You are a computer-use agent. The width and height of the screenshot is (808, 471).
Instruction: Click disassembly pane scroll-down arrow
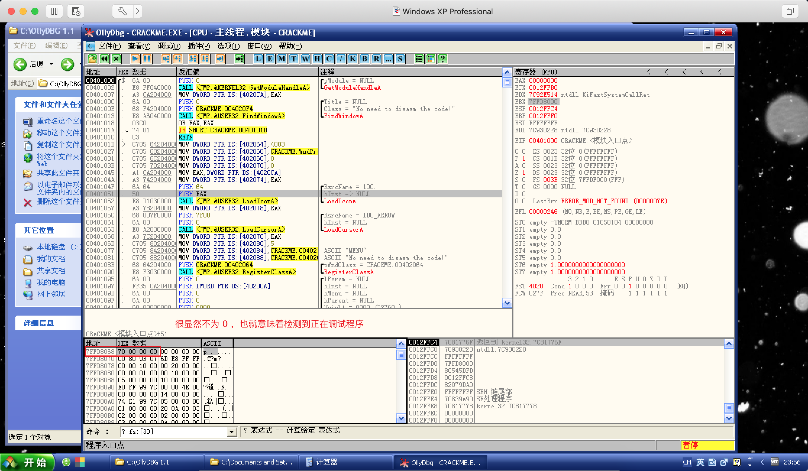(x=507, y=303)
